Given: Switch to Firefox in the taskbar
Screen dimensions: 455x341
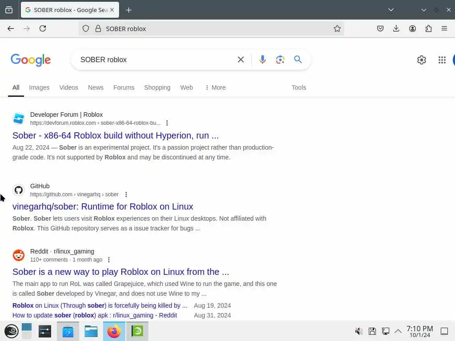Looking at the screenshot, I should coord(114,331).
